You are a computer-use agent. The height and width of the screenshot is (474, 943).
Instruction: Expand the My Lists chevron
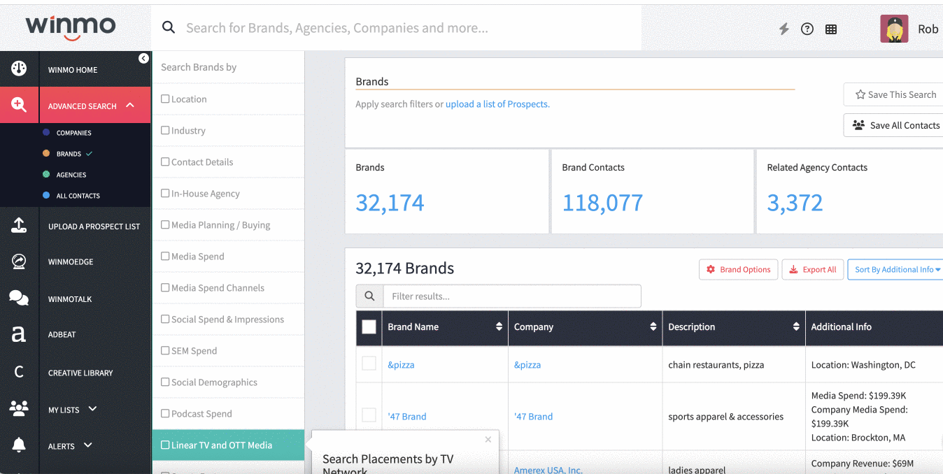pos(92,408)
